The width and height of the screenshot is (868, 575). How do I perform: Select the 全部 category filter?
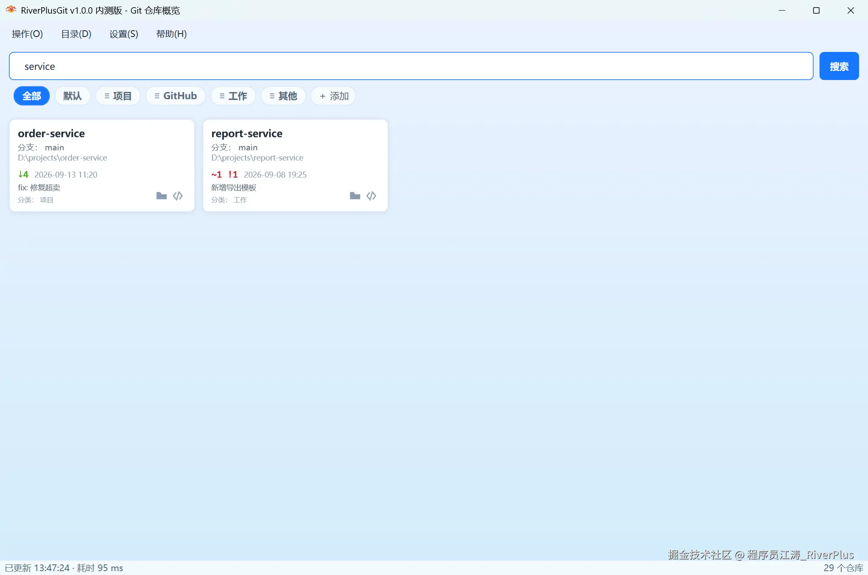tap(32, 96)
